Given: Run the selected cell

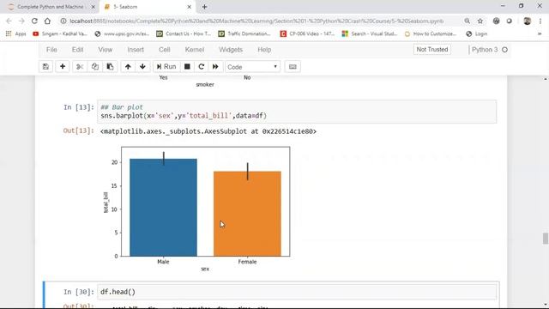Looking at the screenshot, I should [166, 67].
